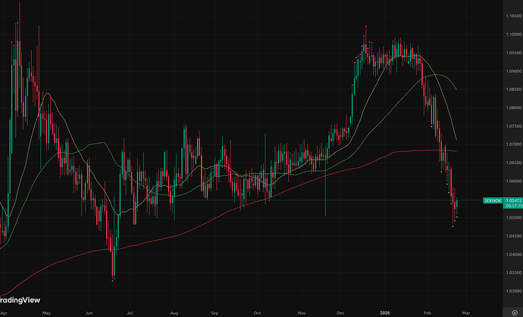
Task: Click the latest candle at chart's right edge
Action: pos(457,204)
